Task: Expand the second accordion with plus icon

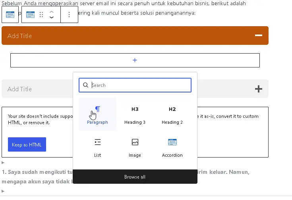Action: [x=259, y=89]
